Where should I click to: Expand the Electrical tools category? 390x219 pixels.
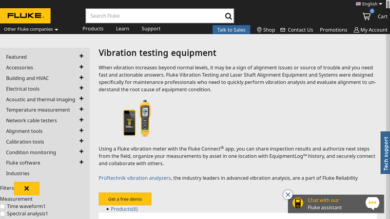81,88
